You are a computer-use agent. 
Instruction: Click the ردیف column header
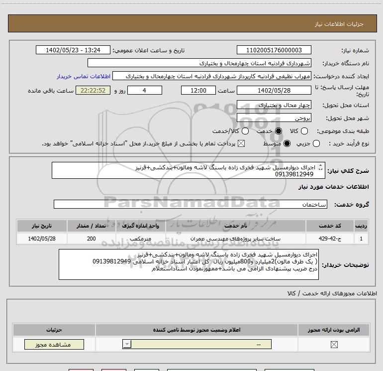pyautogui.click(x=361, y=226)
